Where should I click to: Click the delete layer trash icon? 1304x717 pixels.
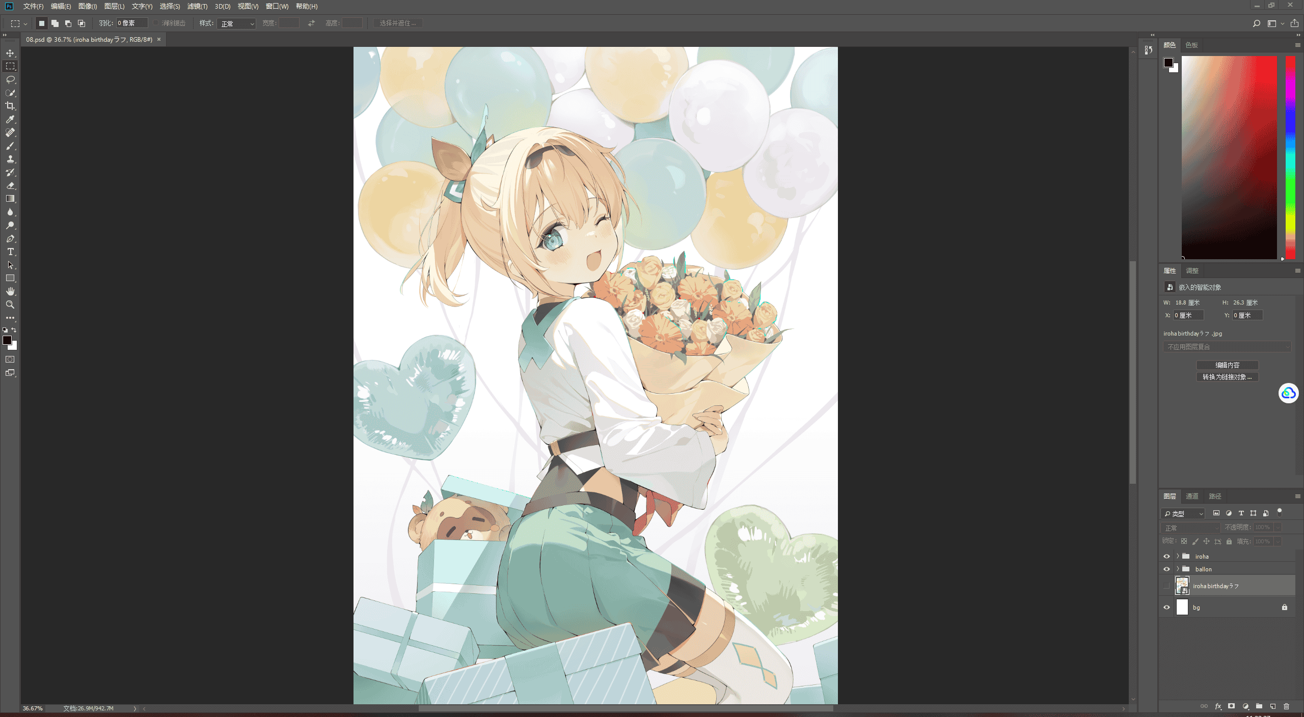(1286, 706)
